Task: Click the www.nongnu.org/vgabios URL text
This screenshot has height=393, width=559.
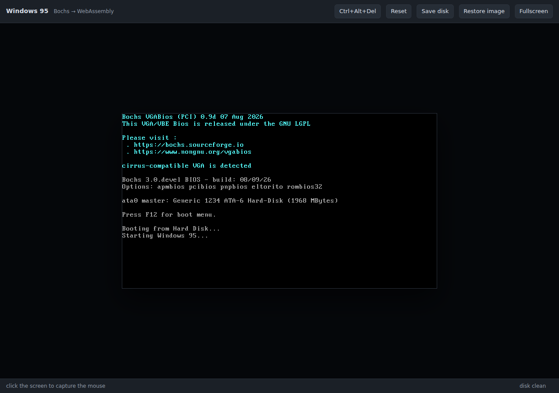Action: [193, 152]
